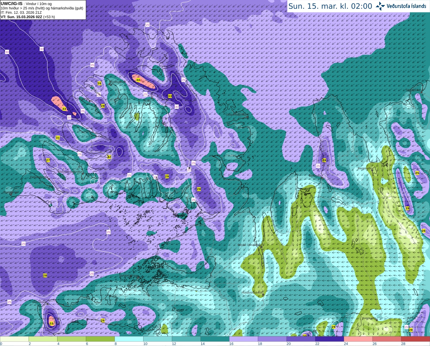The height and width of the screenshot is (346, 430).
Task: Pick the red swatch above 28 m/s
Action: pyautogui.click(x=416, y=339)
